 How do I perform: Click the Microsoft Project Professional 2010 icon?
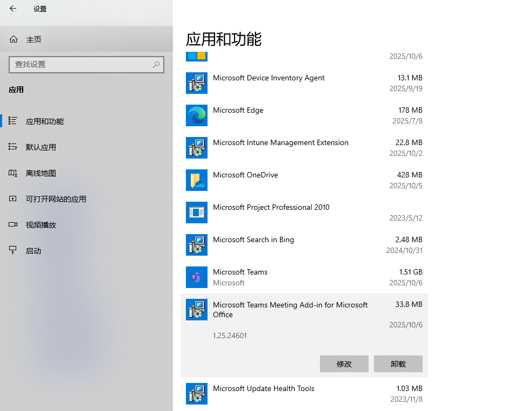[x=197, y=213]
